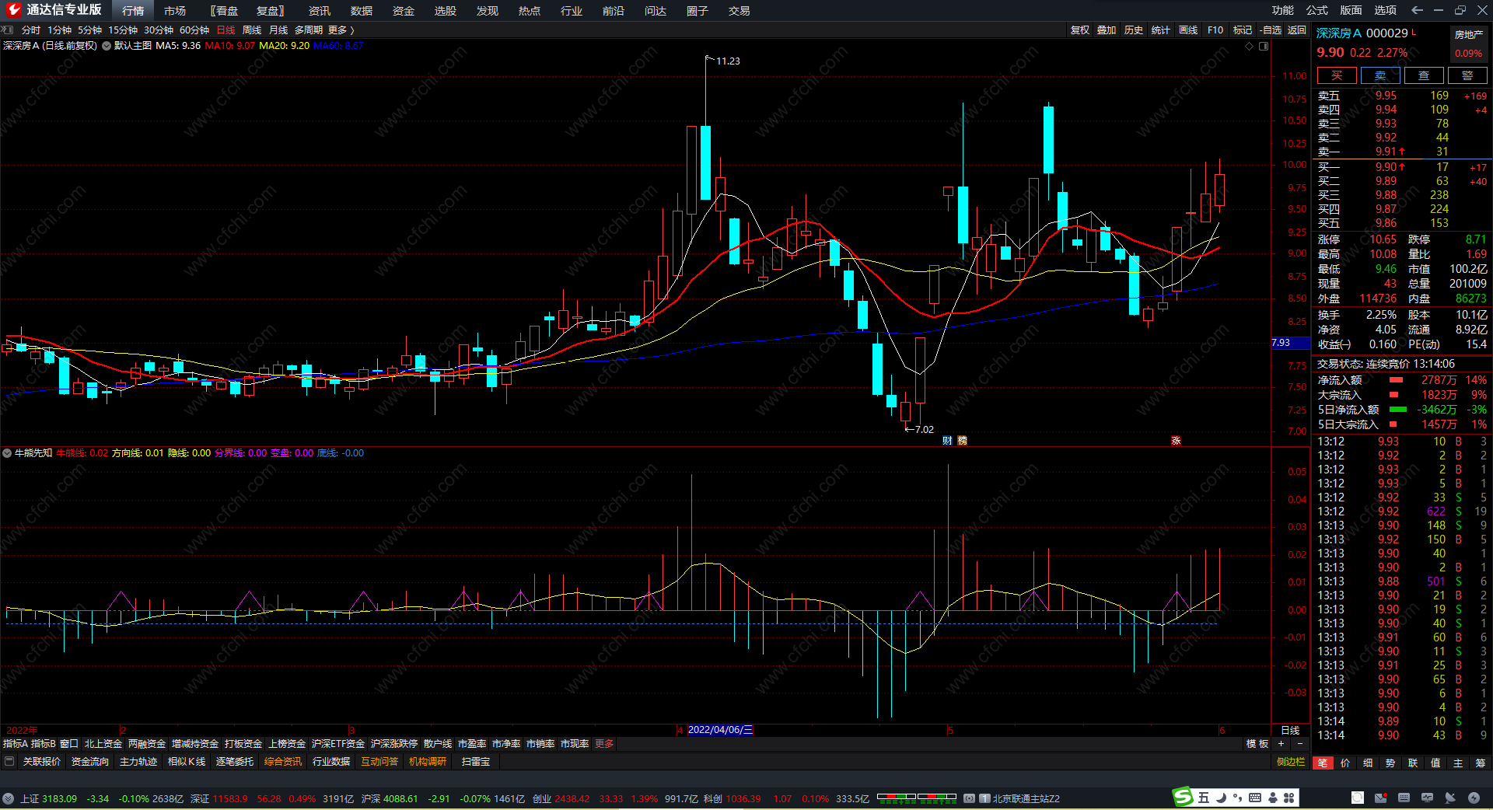Image resolution: width=1493 pixels, height=810 pixels.
Task: Click the lightning bolt icon in status bar
Action: [1474, 798]
